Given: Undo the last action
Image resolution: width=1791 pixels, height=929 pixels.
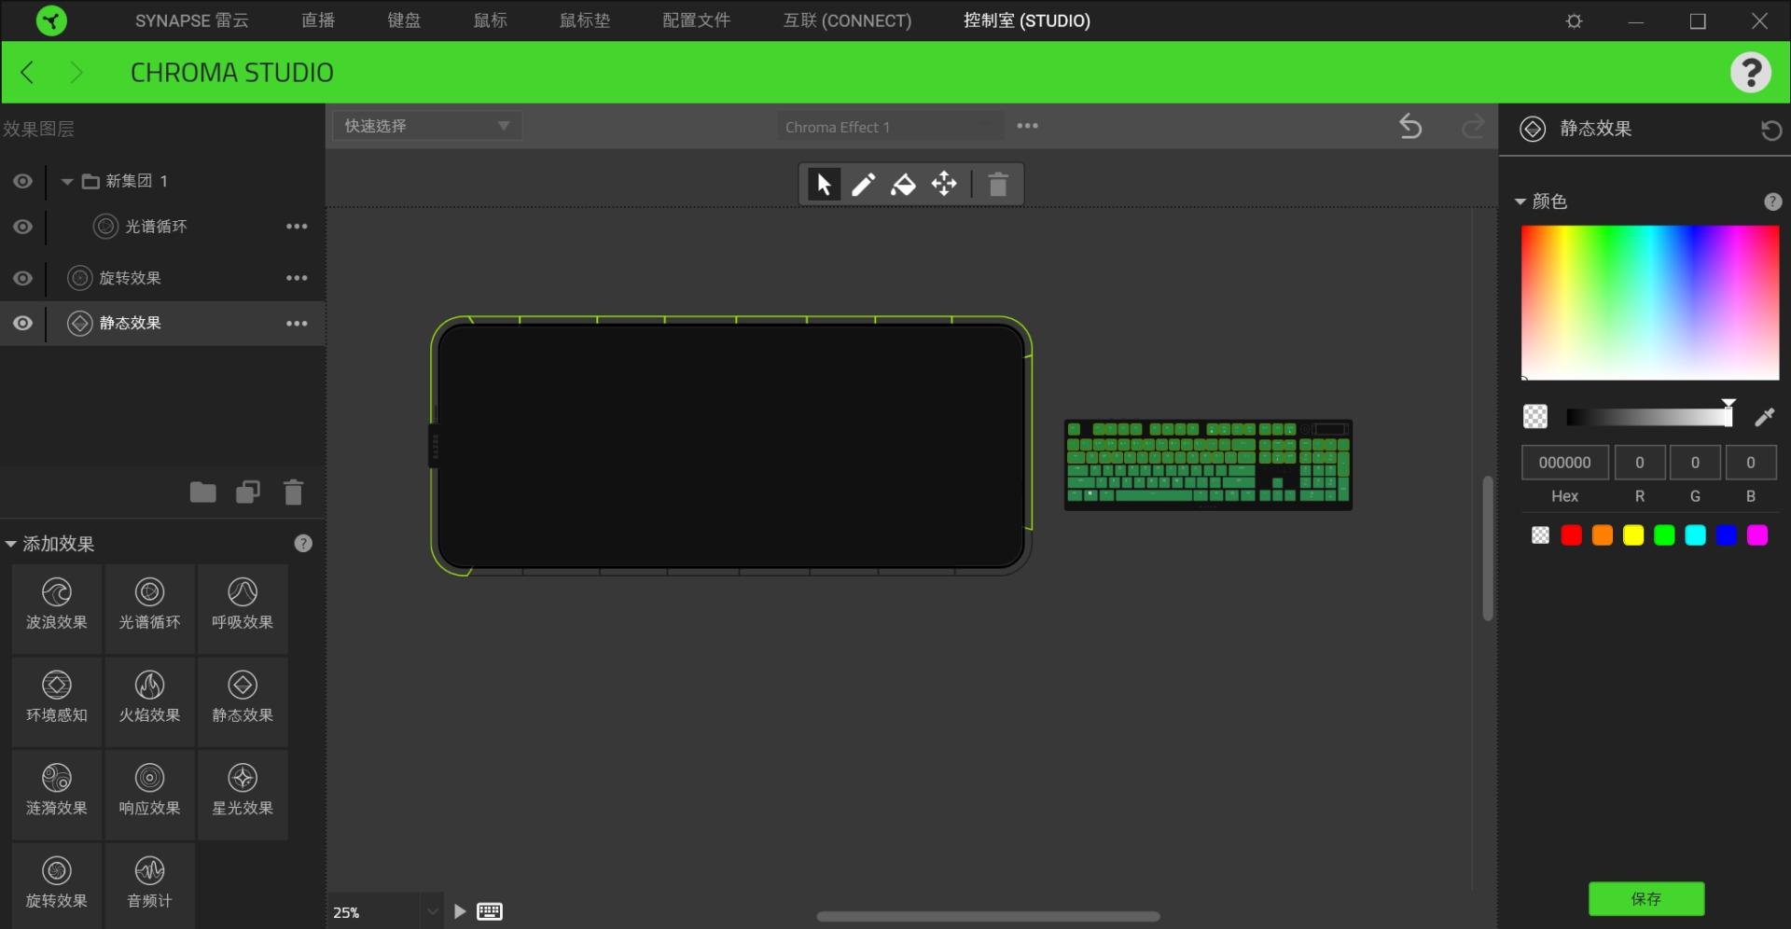Looking at the screenshot, I should (x=1410, y=127).
